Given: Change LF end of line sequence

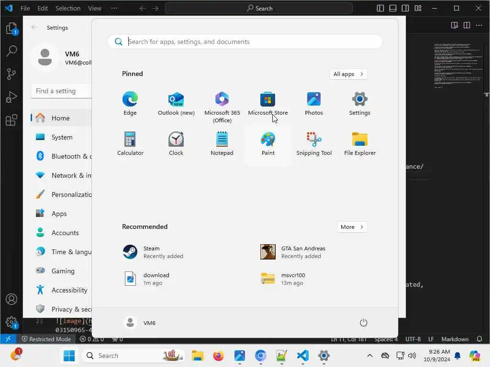Looking at the screenshot, I should click(x=431, y=339).
